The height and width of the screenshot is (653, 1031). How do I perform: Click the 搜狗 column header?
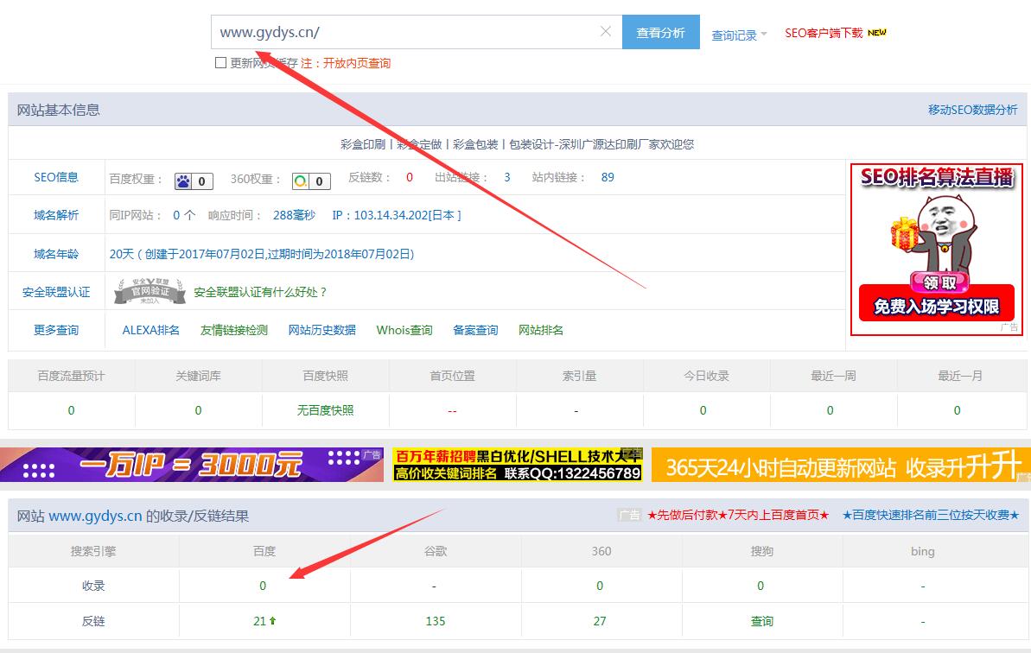(x=762, y=551)
